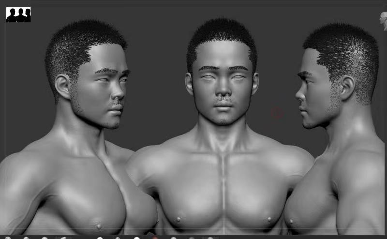Click the chin of the front-facing head
Viewport: 387px width, 239px height.
coord(222,119)
